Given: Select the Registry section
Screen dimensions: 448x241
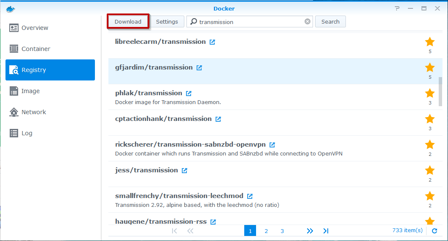Looking at the screenshot, I should (x=50, y=70).
